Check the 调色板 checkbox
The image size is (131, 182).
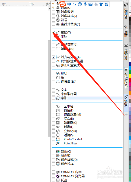point(53,156)
